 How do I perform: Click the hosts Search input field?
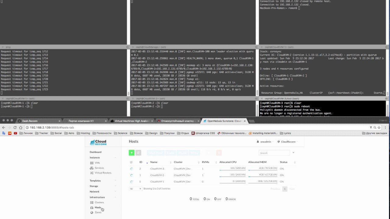[274, 153]
